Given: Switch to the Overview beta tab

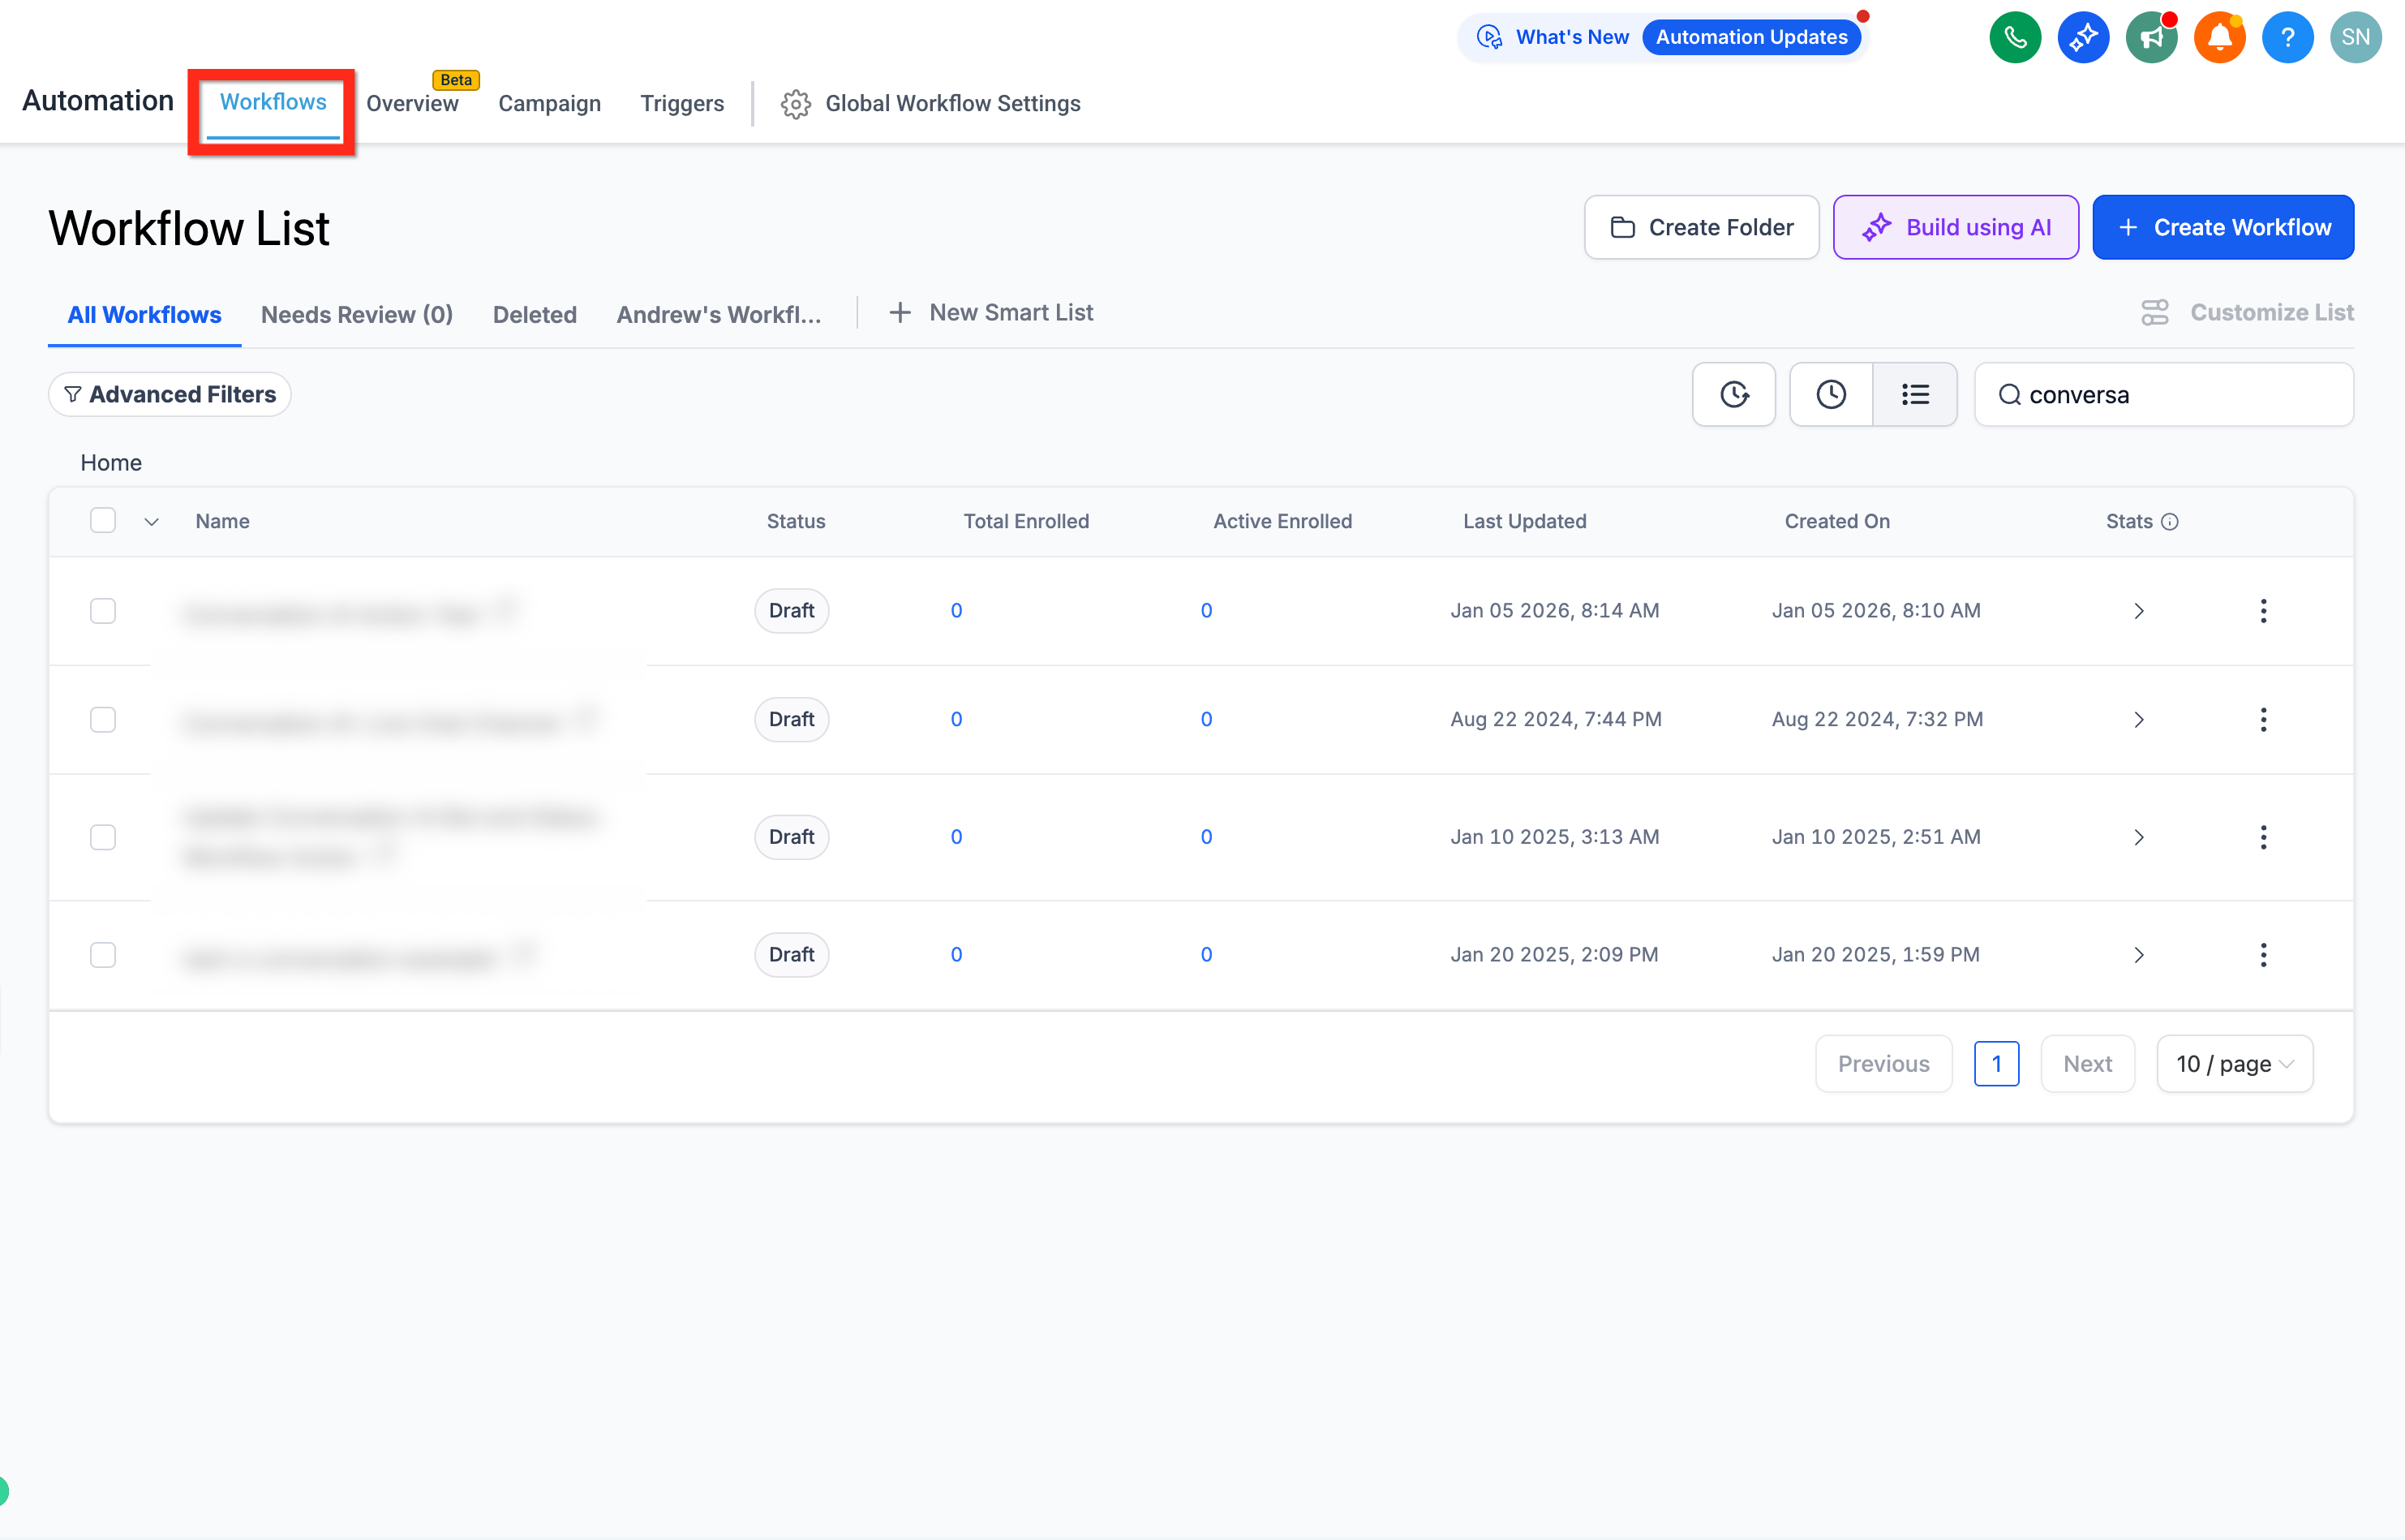Looking at the screenshot, I should coord(413,104).
